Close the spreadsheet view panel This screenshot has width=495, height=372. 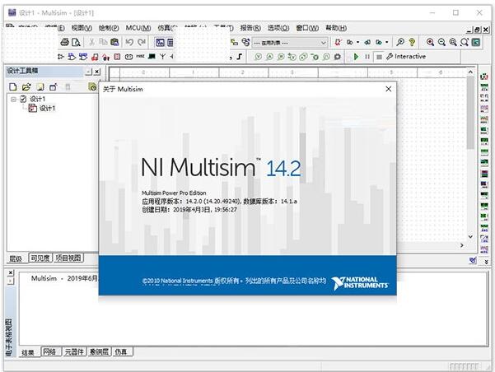(11, 272)
